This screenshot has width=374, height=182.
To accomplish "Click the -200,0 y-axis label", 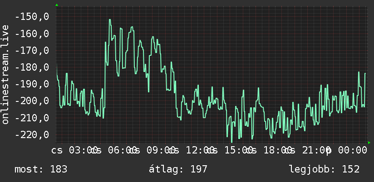I will pyautogui.click(x=32, y=101).
